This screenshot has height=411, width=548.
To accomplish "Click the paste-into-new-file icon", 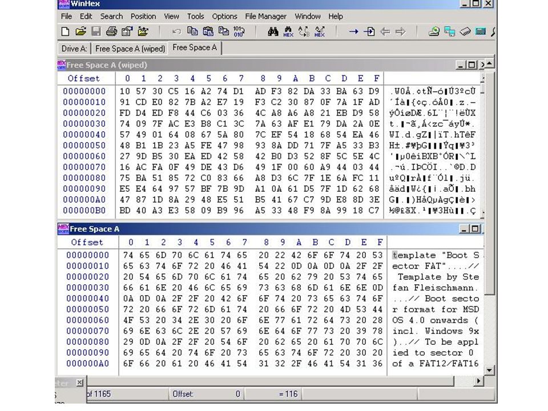I will click(x=224, y=31).
